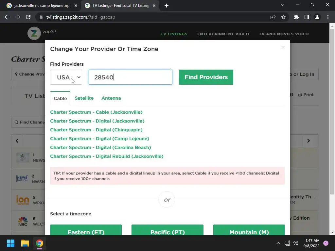The image size is (335, 251).
Task: Close the Change Provider dialog with X
Action: click(x=283, y=47)
